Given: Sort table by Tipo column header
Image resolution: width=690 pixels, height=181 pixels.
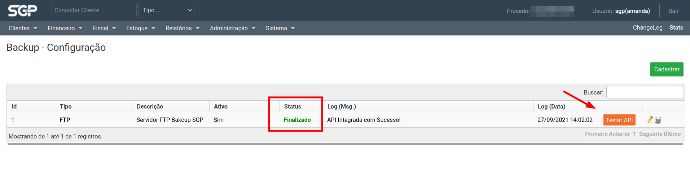Looking at the screenshot, I should tap(66, 106).
